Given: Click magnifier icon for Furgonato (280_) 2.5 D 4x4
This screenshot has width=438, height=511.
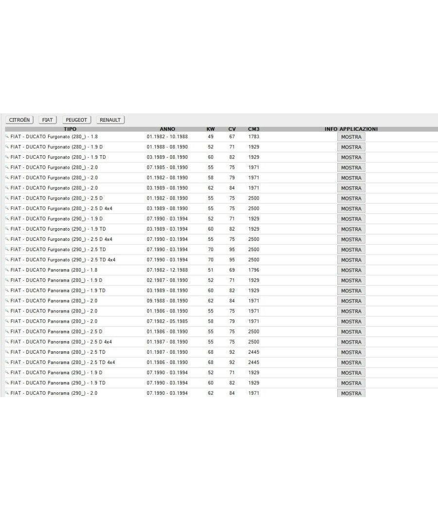Looking at the screenshot, I should (7, 208).
